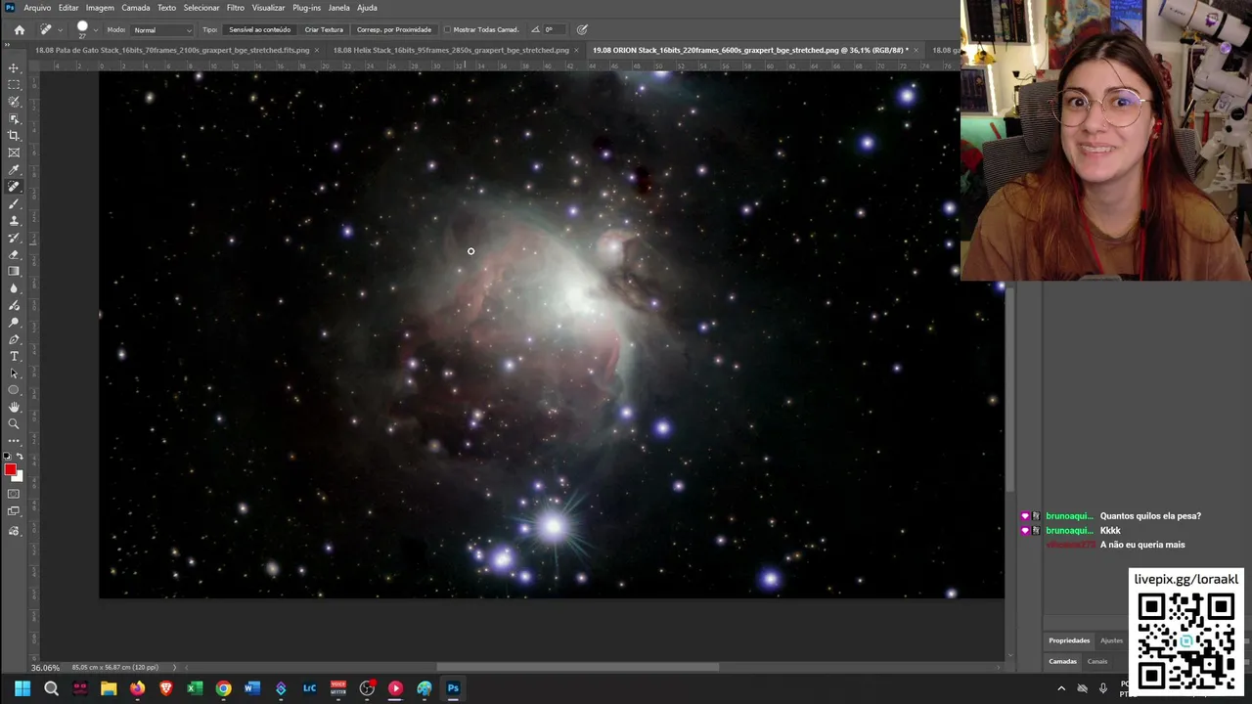Screen dimensions: 1252x704
Task: Open the Camada menu
Action: point(136,8)
